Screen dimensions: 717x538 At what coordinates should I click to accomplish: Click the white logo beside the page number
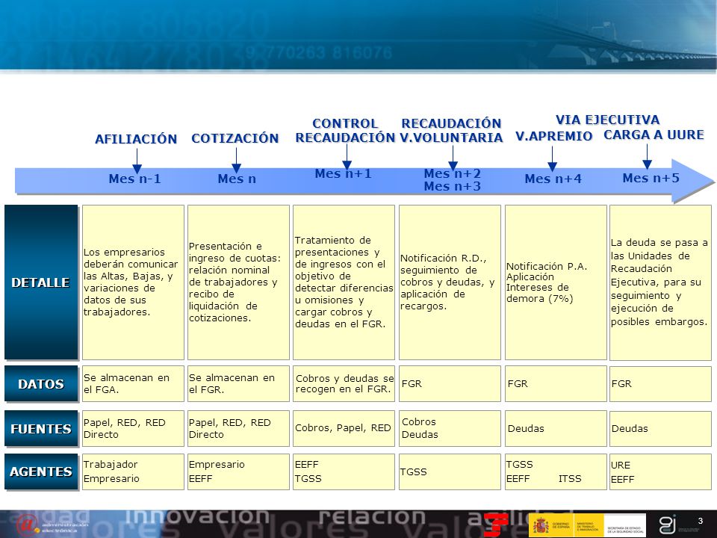(668, 525)
